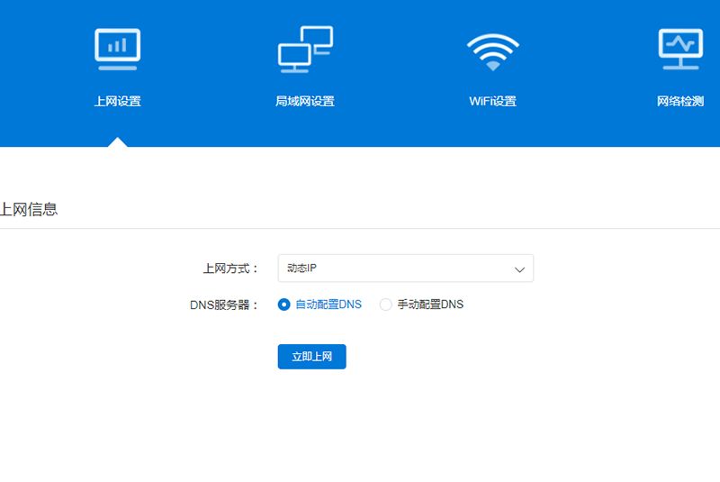This screenshot has width=720, height=482.
Task: Click the 网络检测 pulse monitor icon
Action: (680, 50)
